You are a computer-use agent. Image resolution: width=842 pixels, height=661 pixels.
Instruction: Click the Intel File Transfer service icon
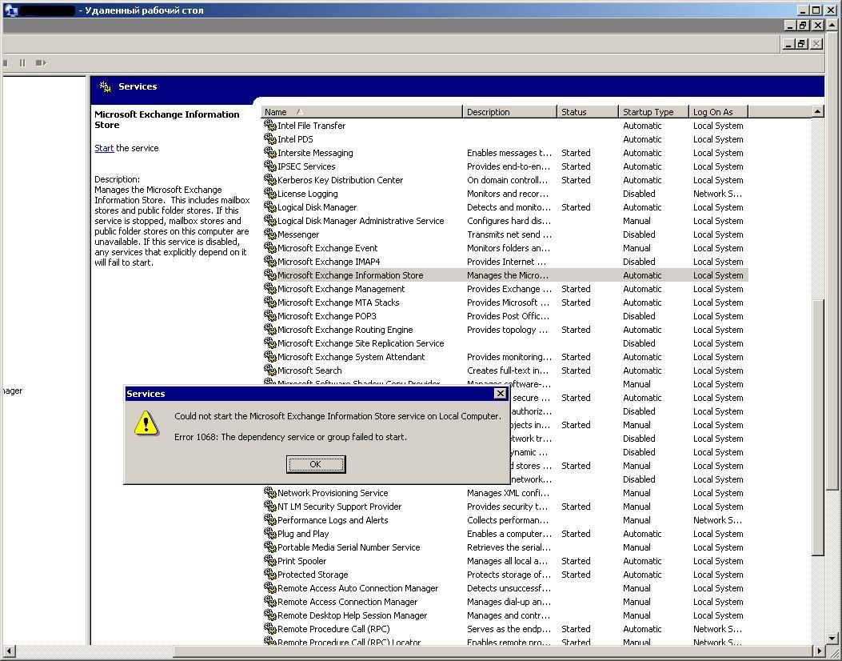(x=269, y=125)
